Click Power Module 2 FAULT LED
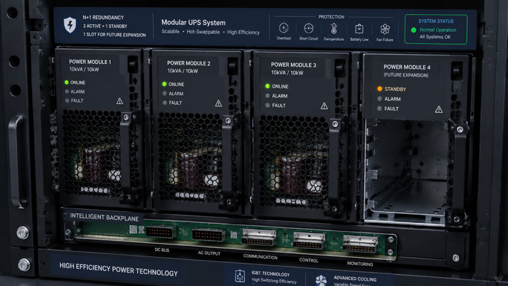 (165, 102)
